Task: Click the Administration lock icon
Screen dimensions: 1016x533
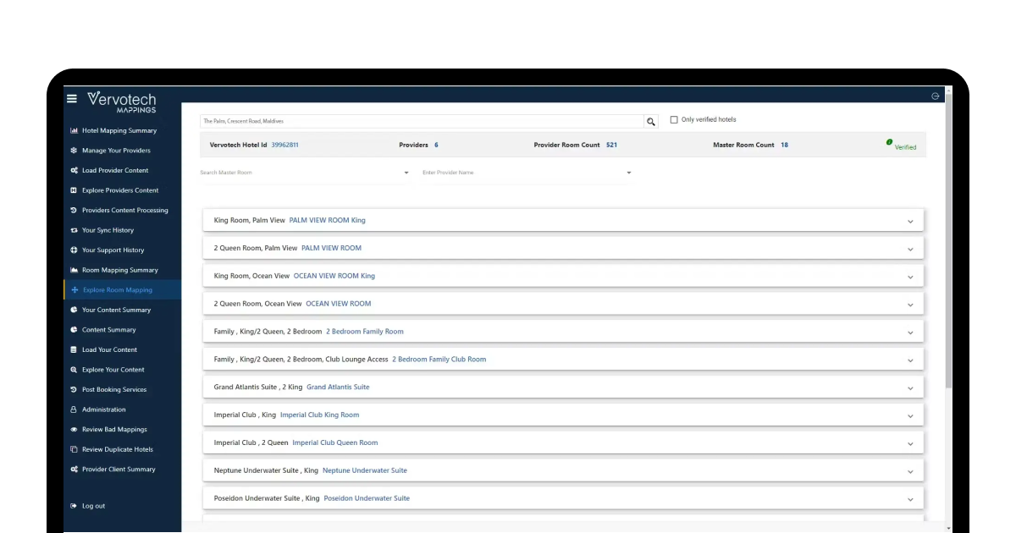Action: tap(74, 409)
